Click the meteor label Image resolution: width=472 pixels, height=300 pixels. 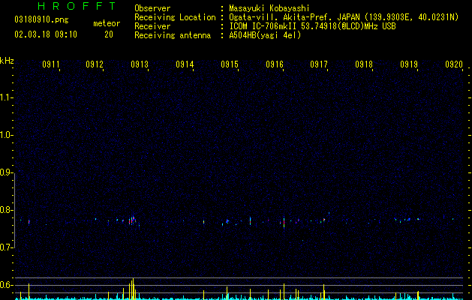point(107,23)
